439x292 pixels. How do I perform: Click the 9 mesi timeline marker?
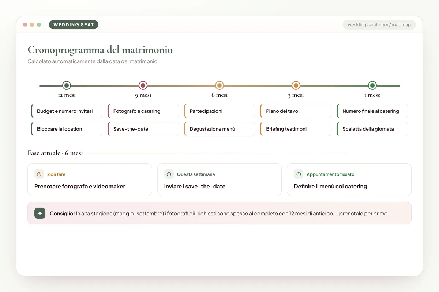143,86
